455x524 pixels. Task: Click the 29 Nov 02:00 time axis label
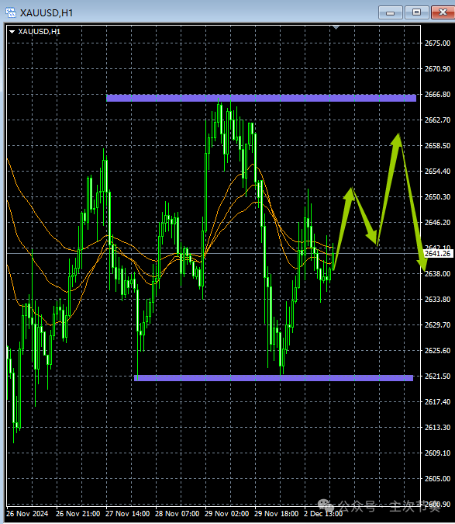(x=226, y=514)
